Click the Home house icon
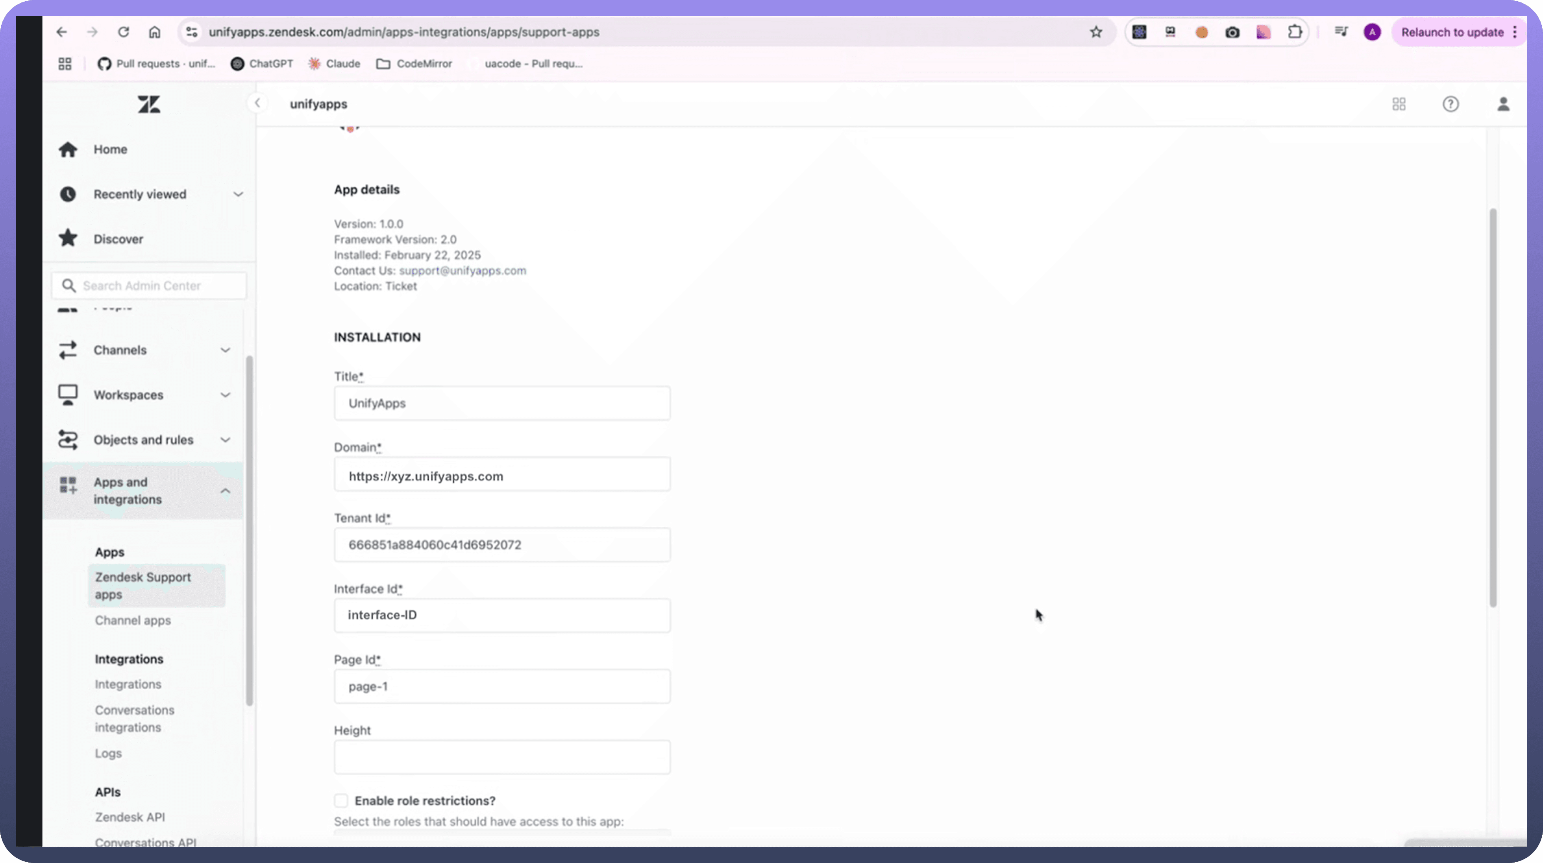Image resolution: width=1543 pixels, height=863 pixels. pyautogui.click(x=68, y=149)
